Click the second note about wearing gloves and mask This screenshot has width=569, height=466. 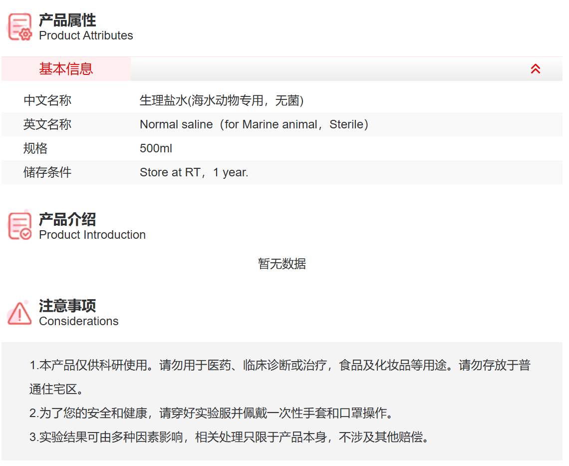click(212, 414)
